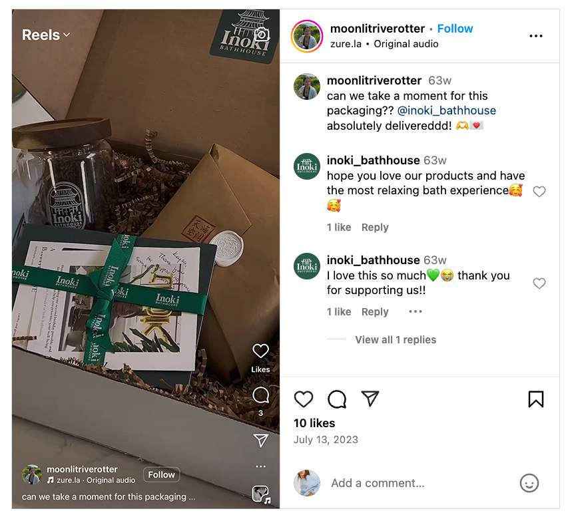Like inoki_bathhouse's first comment via its heart
Image resolution: width=572 pixels, height=519 pixels.
(x=539, y=191)
